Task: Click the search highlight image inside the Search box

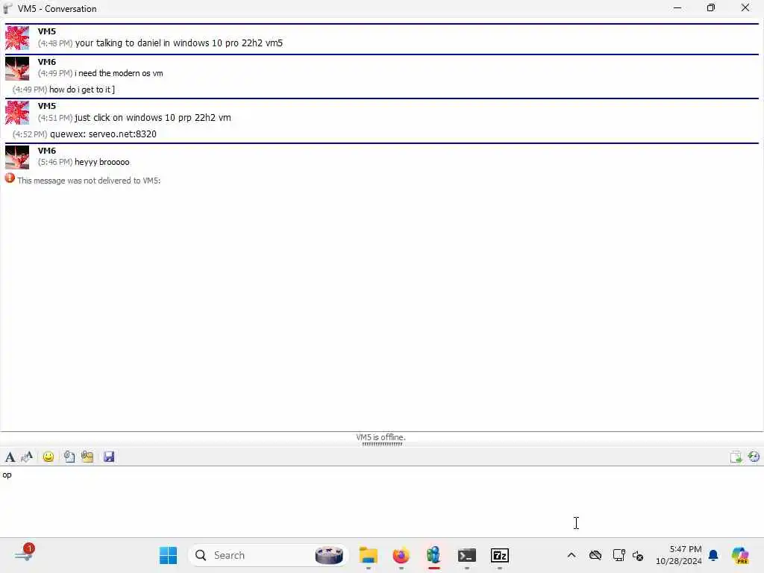Action: [x=329, y=555]
